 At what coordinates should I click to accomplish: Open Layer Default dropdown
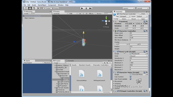pos(142,16)
